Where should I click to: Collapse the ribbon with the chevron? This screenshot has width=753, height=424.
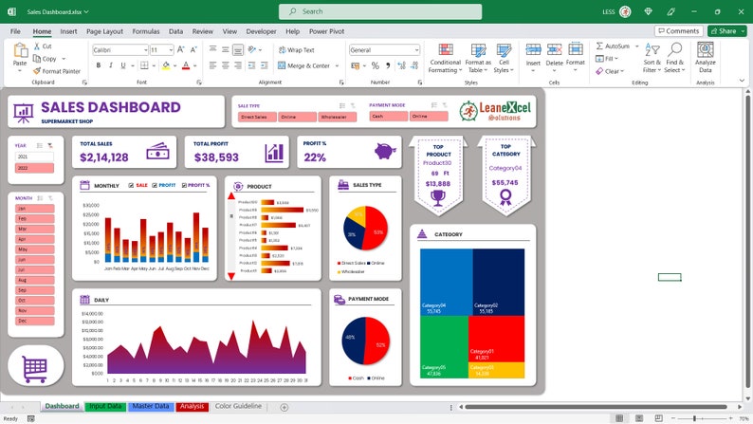[x=742, y=81]
